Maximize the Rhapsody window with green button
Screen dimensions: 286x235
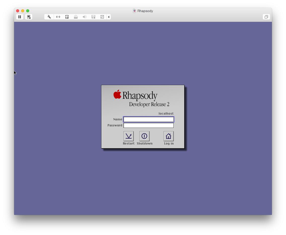click(28, 11)
